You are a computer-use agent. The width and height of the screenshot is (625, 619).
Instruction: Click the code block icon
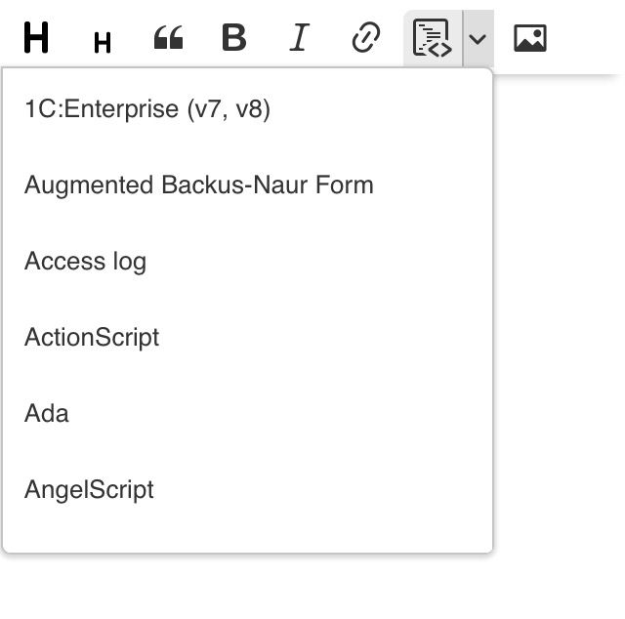tap(432, 38)
